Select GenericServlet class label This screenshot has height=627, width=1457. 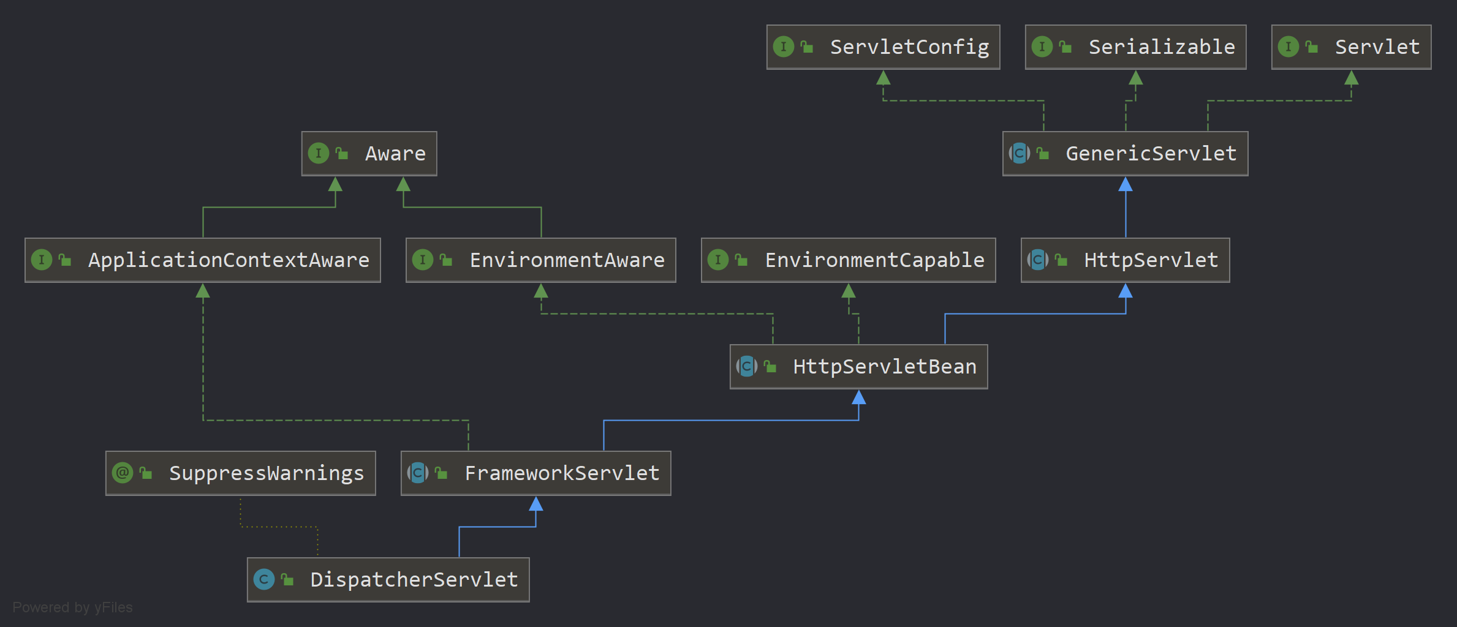[1151, 154]
